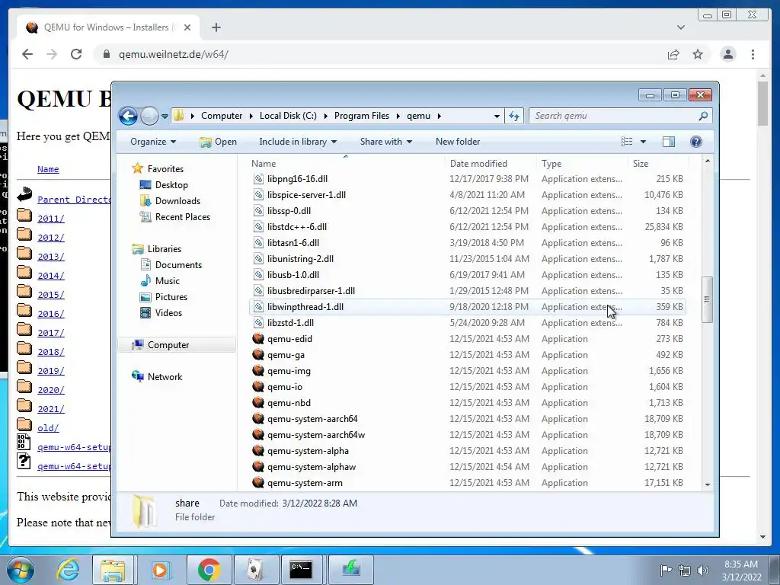780x585 pixels.
Task: Click the Explorer Forward arrow button
Action: pyautogui.click(x=149, y=116)
